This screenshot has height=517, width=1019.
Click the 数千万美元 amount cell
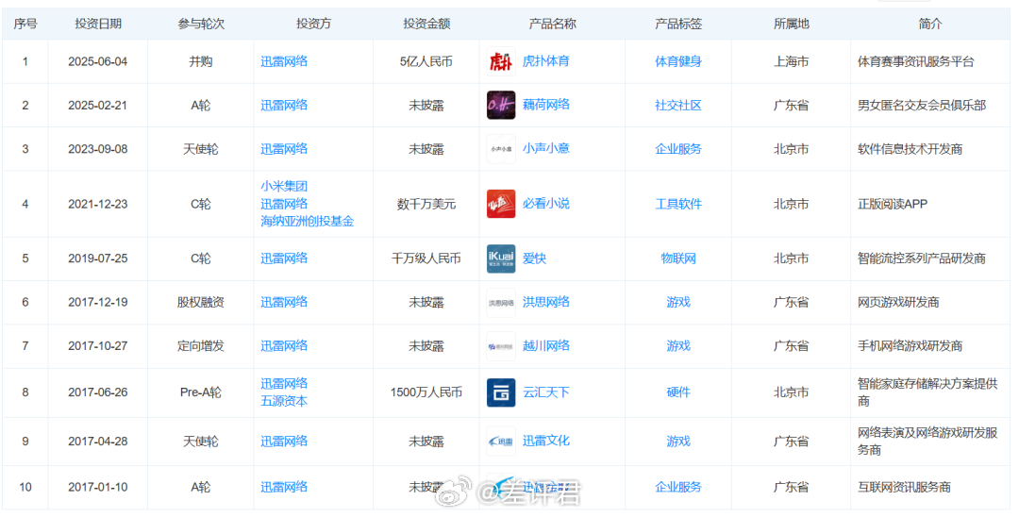tap(426, 204)
